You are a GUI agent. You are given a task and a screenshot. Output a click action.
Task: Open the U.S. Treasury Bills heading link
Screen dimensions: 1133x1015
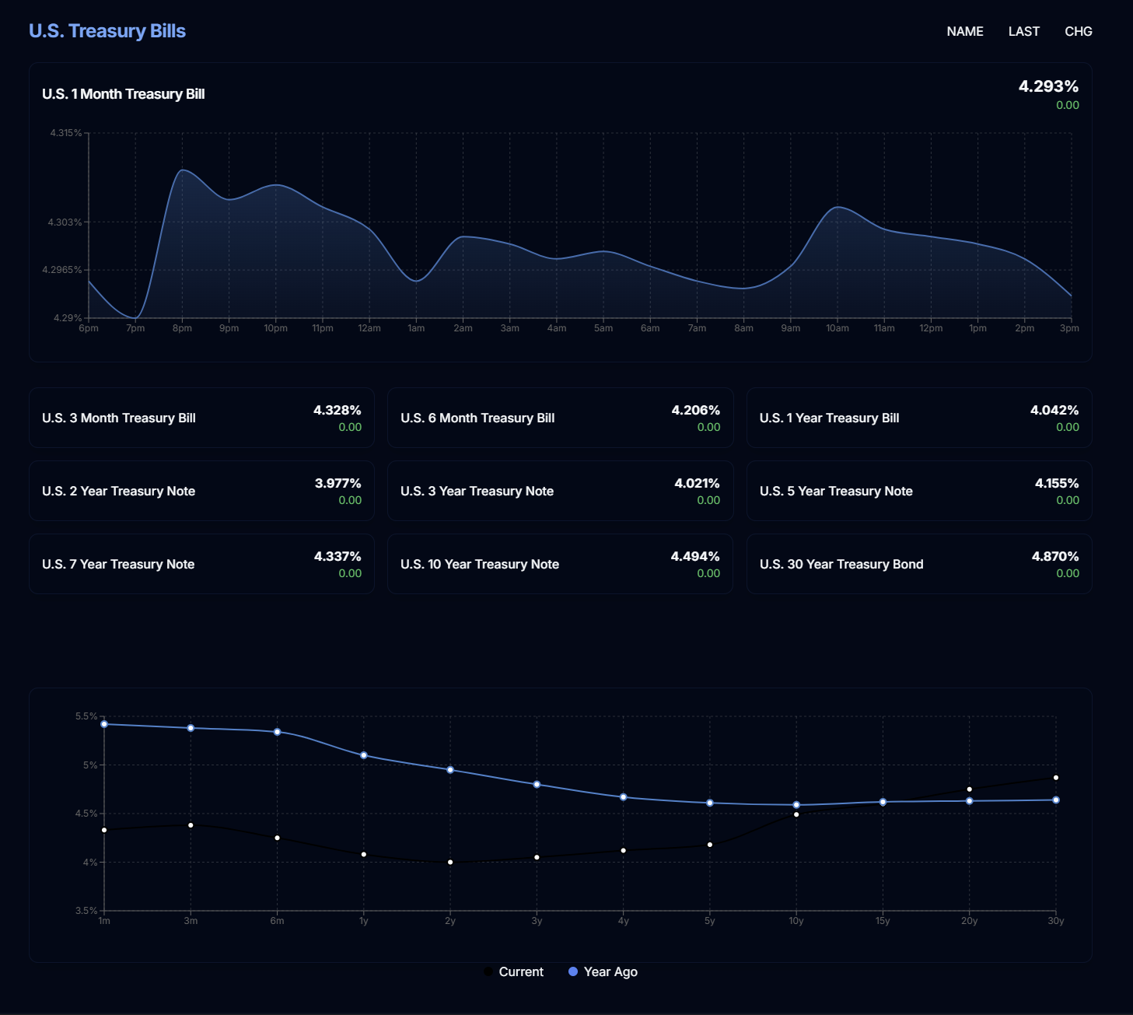tap(107, 31)
